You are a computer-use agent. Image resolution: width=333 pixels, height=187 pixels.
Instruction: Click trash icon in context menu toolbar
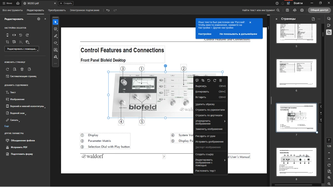[221, 80]
